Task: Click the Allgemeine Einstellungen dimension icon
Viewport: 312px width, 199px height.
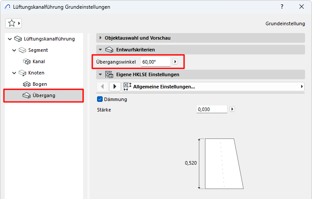Action: click(127, 87)
